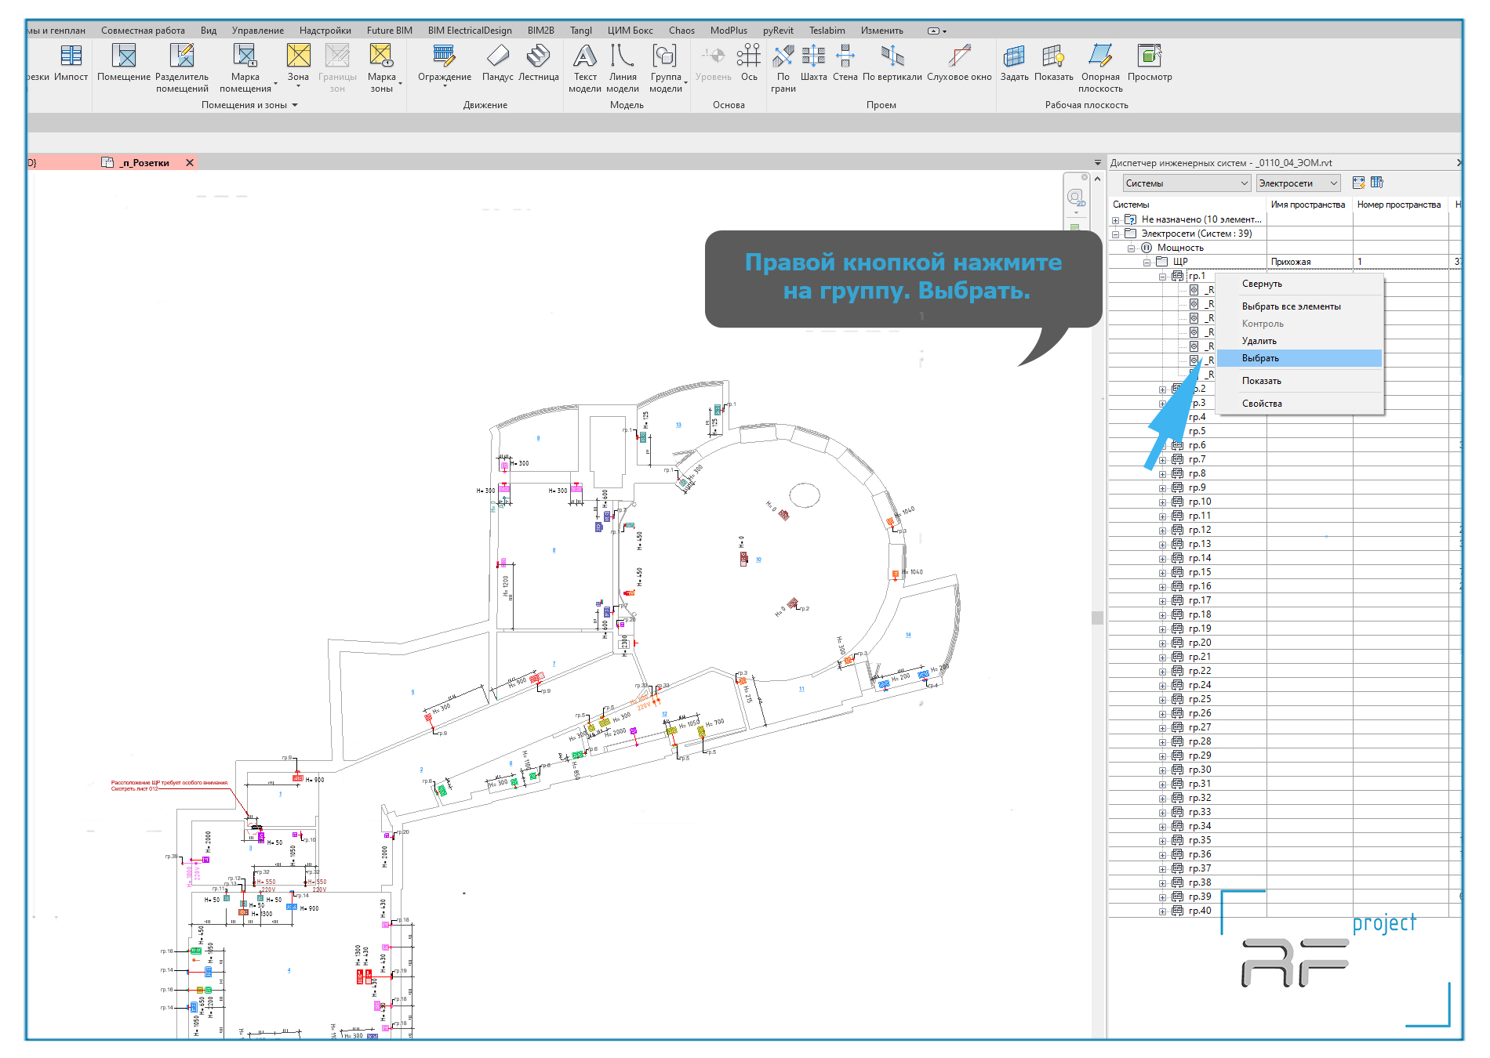Viewport: 1490px width, 1058px height.
Task: Select the Мощность tree node
Action: click(1180, 248)
